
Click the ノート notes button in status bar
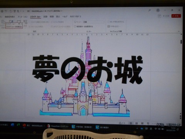(x=122, y=123)
